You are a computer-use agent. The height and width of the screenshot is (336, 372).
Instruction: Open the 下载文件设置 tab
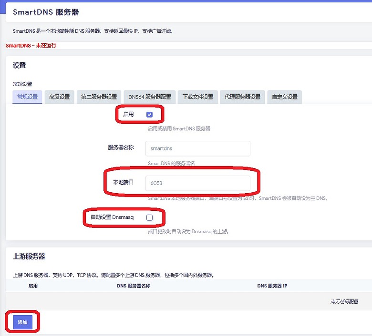tap(198, 97)
